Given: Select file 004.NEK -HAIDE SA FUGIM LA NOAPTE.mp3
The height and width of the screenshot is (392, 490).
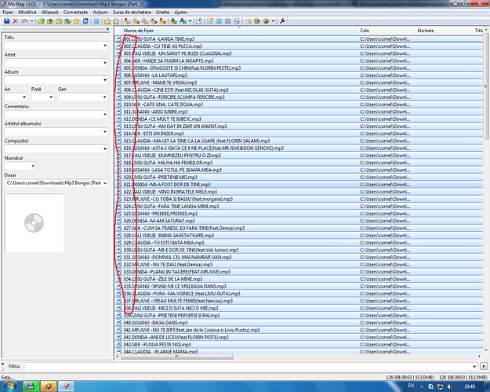Looking at the screenshot, I should pyautogui.click(x=169, y=60).
